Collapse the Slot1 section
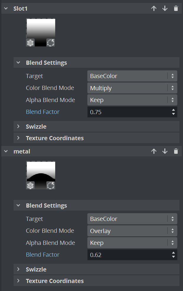The image size is (183, 291). click(x=6, y=9)
